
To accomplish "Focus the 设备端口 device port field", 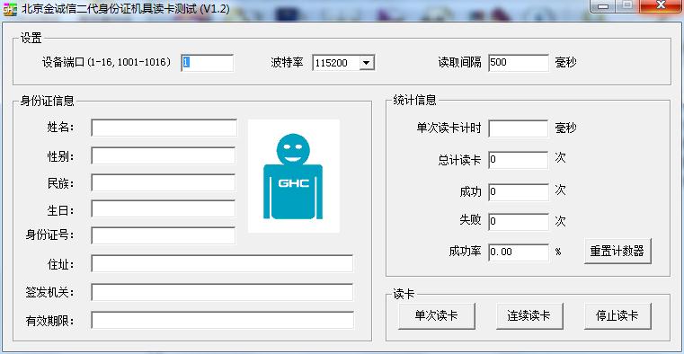I will pos(208,63).
